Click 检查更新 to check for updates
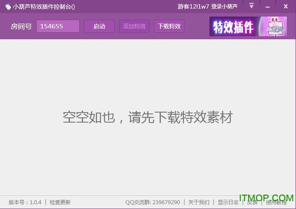 (60, 202)
